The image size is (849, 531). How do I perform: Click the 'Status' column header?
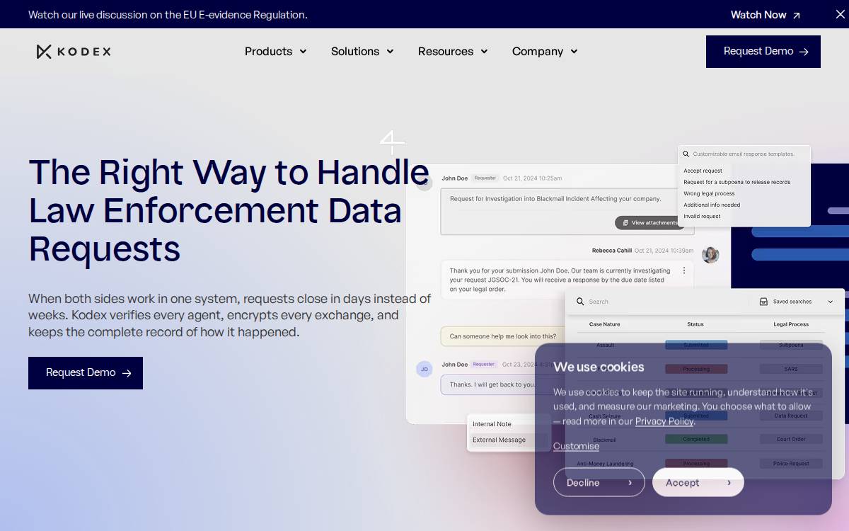(695, 324)
